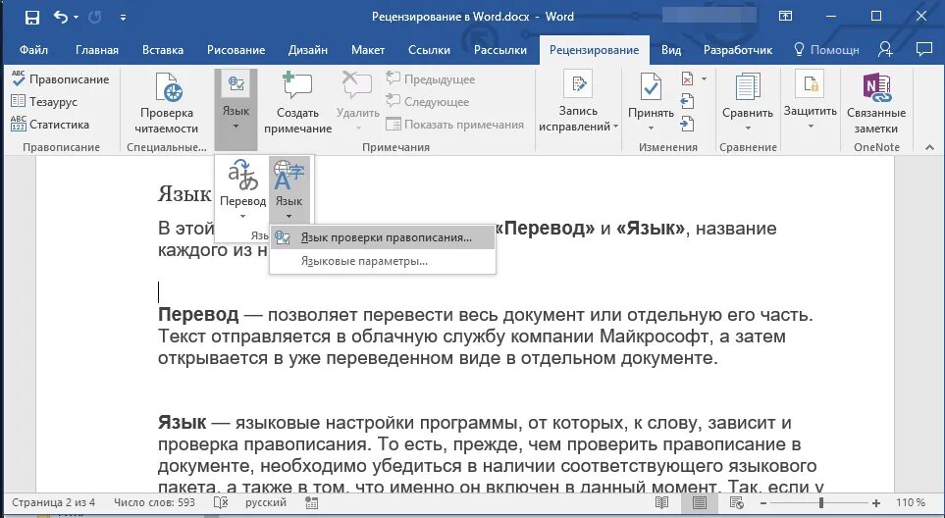Click the Помощн lightbulb search box
Screen dimensions: 945x518
coord(826,50)
